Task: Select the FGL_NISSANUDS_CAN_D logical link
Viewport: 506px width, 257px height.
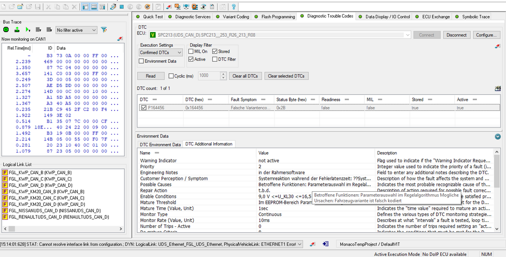Action: pos(52,210)
